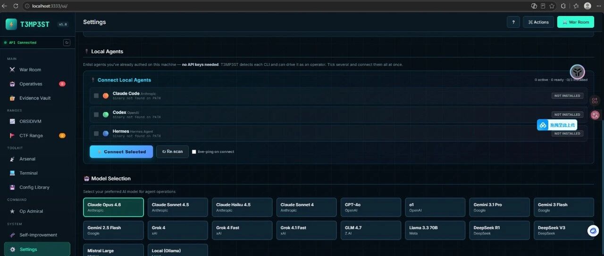Click the orange 0 CTF Range badge
Viewport: 604px width, 256px height.
pyautogui.click(x=62, y=136)
